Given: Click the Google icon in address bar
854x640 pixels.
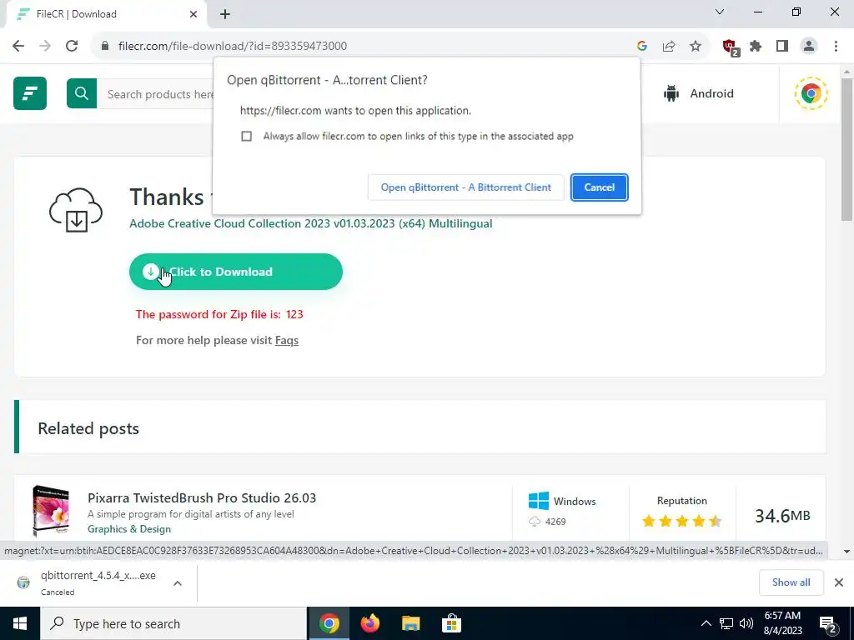Looking at the screenshot, I should click(x=642, y=46).
